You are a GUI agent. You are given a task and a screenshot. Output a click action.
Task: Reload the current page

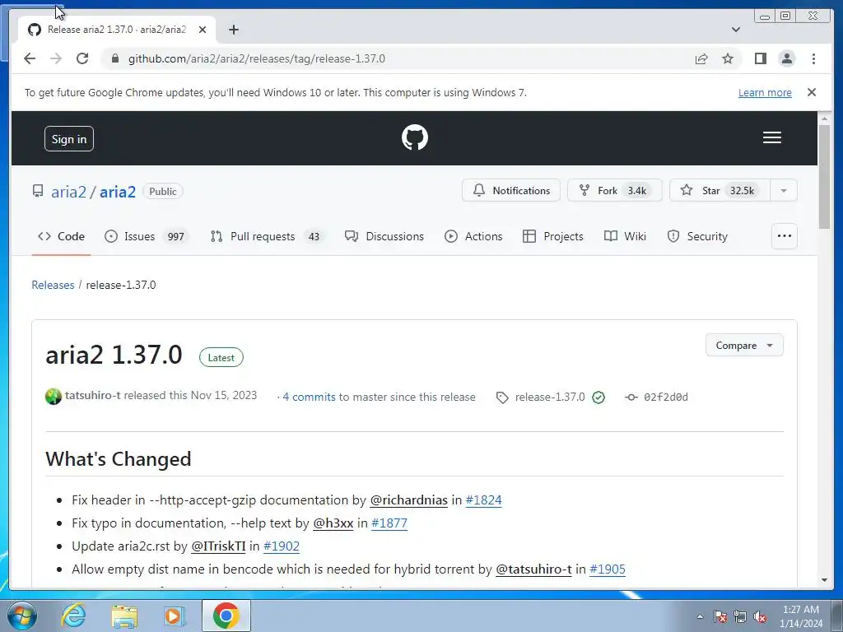(x=82, y=58)
